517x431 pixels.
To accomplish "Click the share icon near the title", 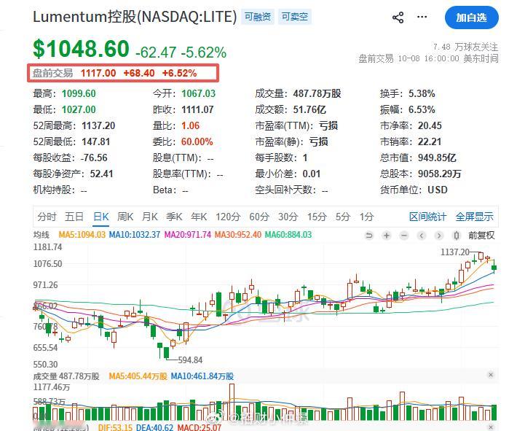I will pos(398,18).
